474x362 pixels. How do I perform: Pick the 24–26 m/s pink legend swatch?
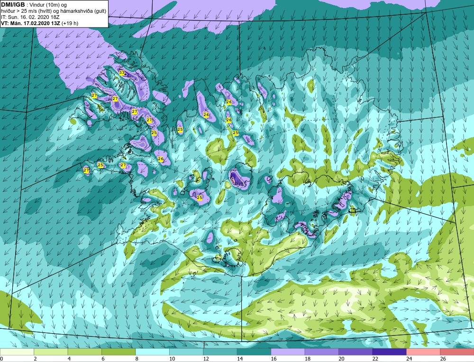click(x=423, y=352)
